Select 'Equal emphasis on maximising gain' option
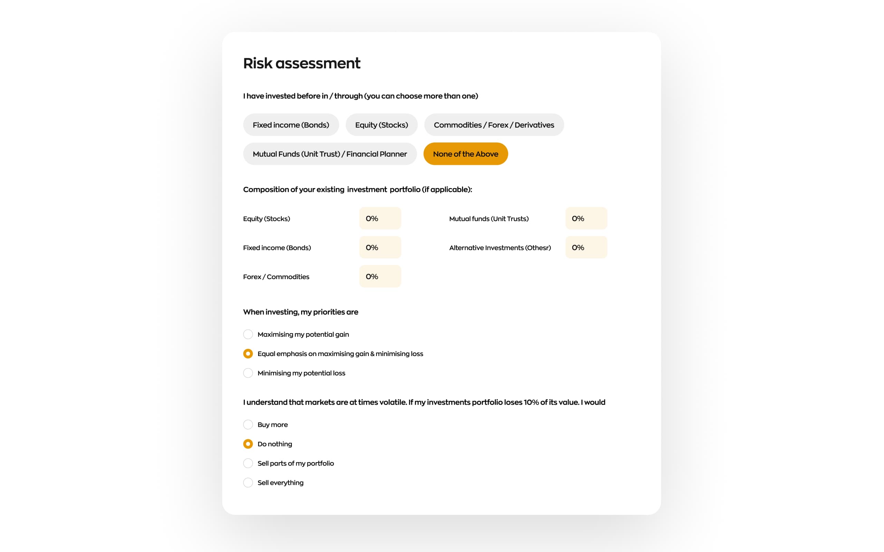 coord(248,354)
